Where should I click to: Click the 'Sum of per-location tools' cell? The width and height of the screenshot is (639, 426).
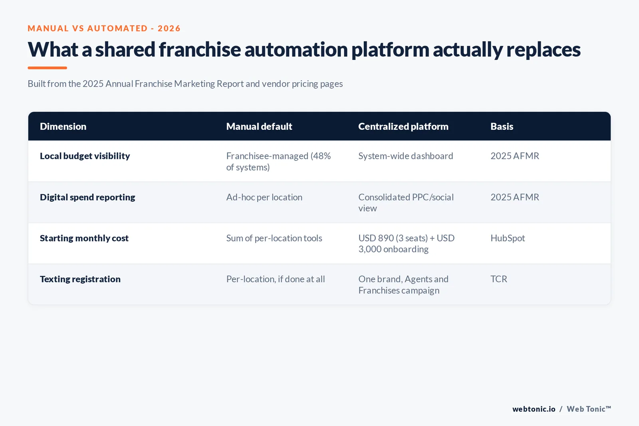coord(274,238)
